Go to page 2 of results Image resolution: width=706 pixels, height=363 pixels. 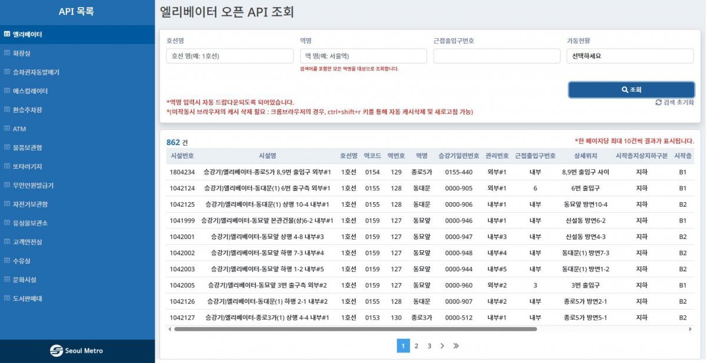click(416, 346)
